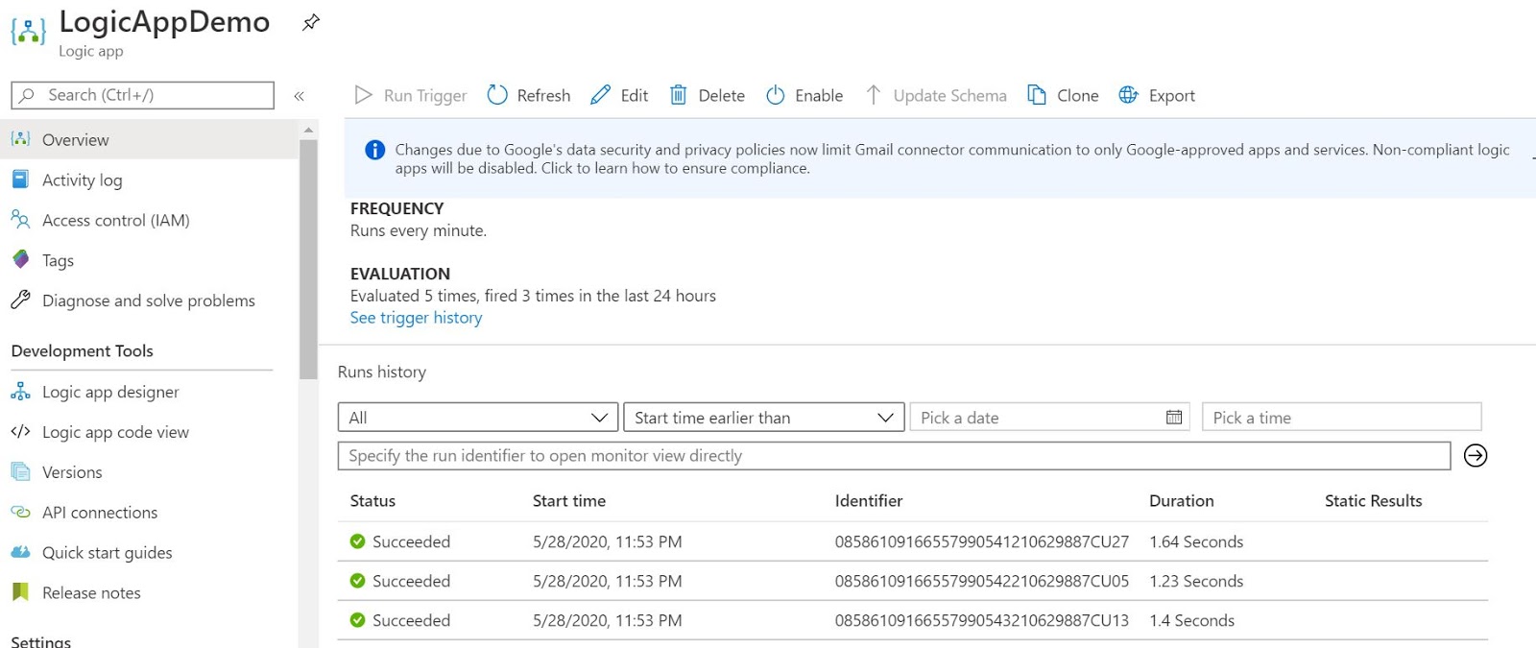Click the sidebar vertical scrollbar

(x=308, y=259)
